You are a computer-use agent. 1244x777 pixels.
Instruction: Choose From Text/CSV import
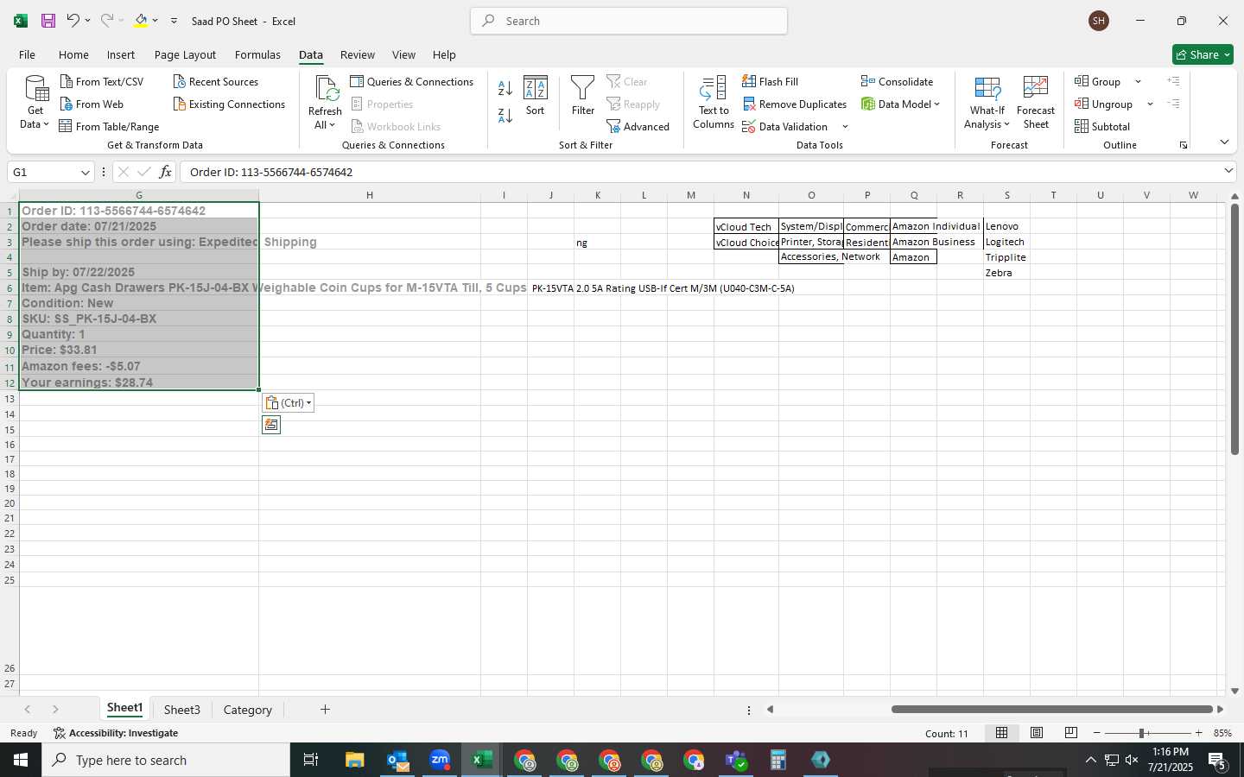(102, 81)
